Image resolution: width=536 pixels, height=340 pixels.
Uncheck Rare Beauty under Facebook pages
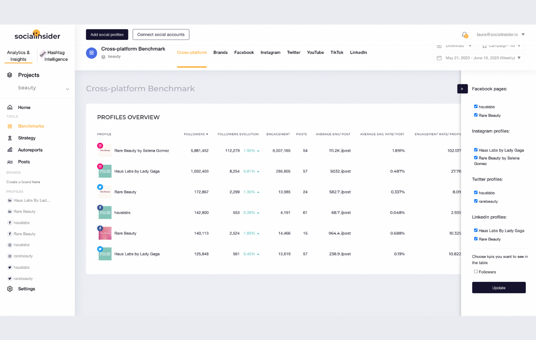[476, 115]
